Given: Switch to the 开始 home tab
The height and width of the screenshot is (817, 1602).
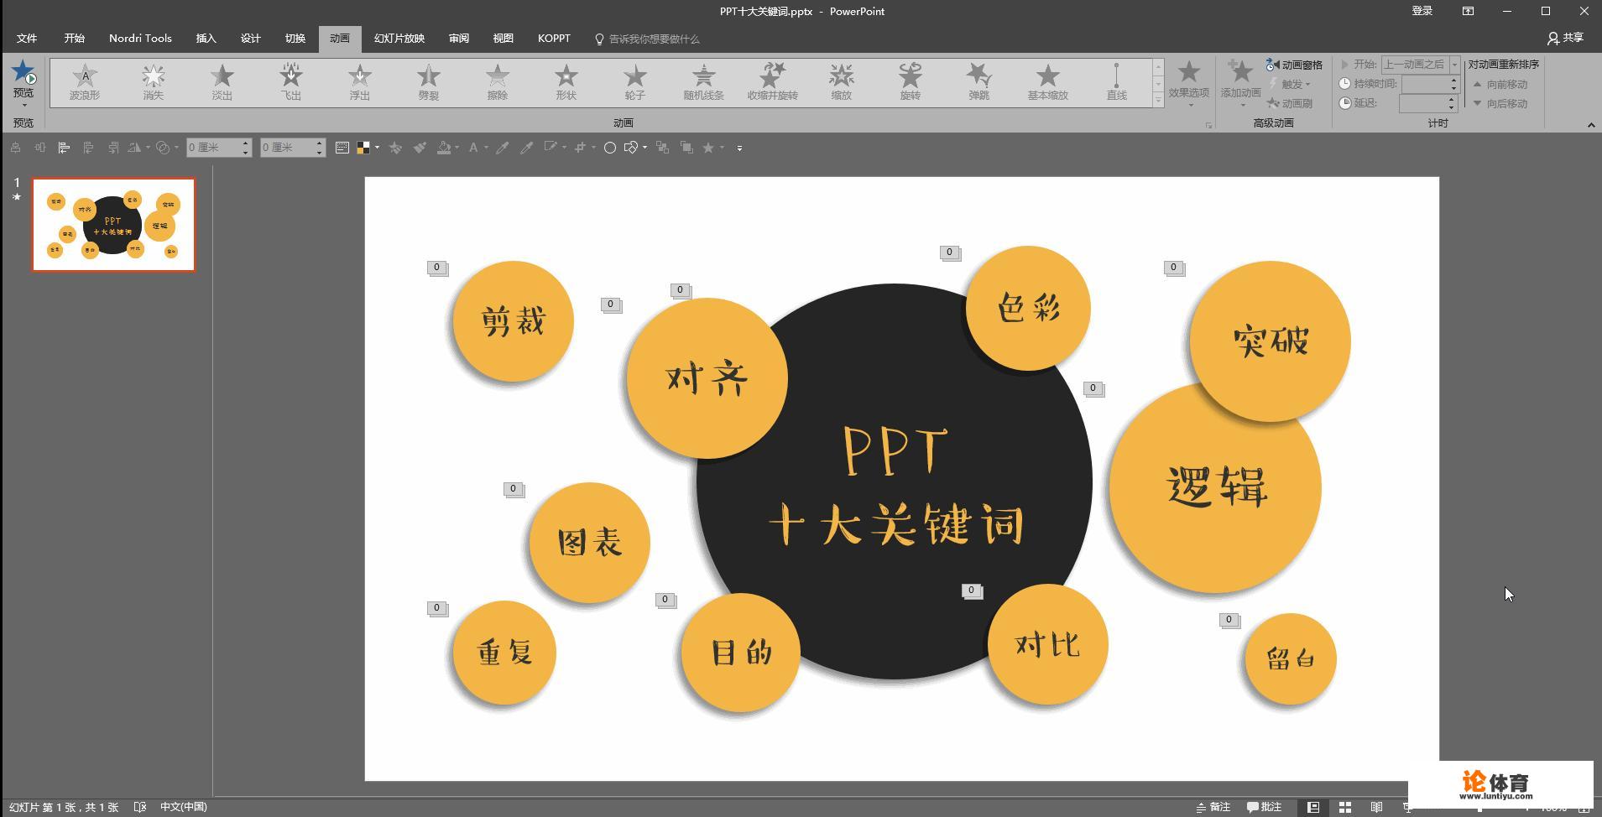Looking at the screenshot, I should [x=75, y=39].
